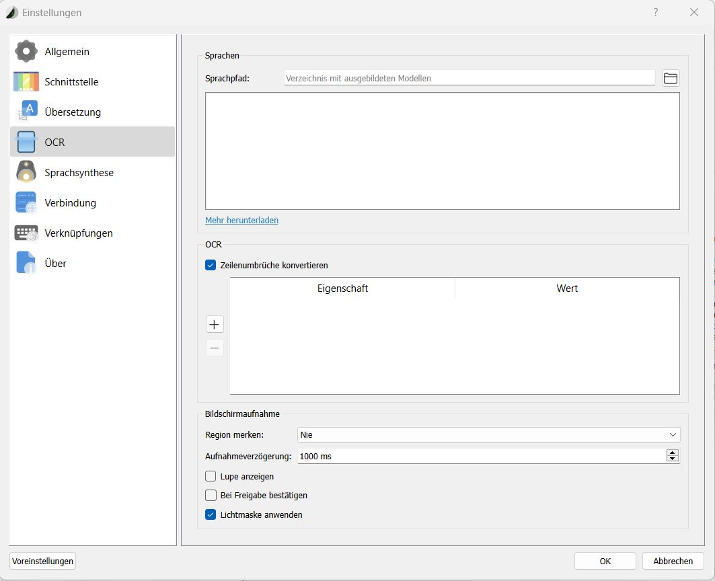Click the Sprachsynthese speaker icon
The width and height of the screenshot is (715, 581).
(26, 172)
